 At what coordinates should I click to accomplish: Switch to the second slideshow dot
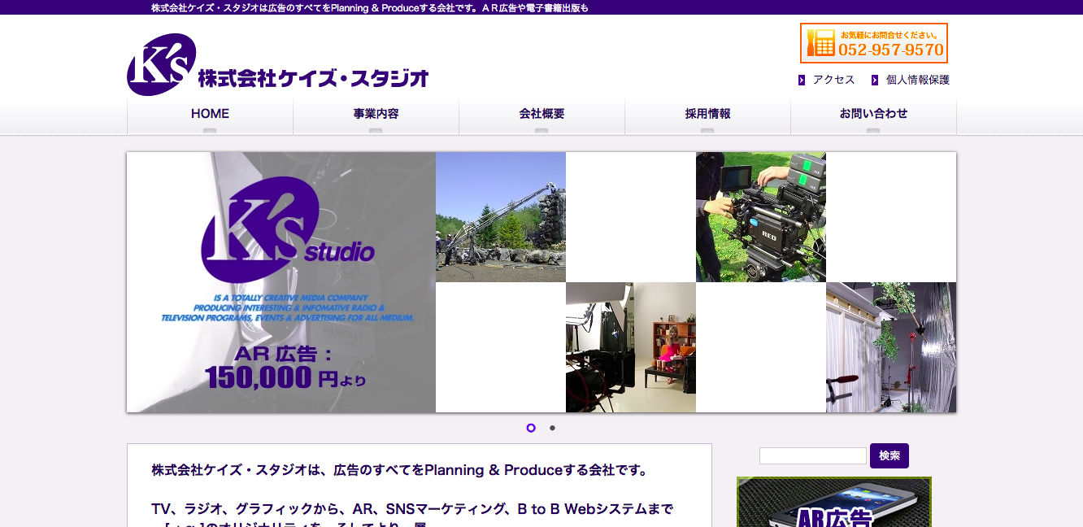click(552, 428)
